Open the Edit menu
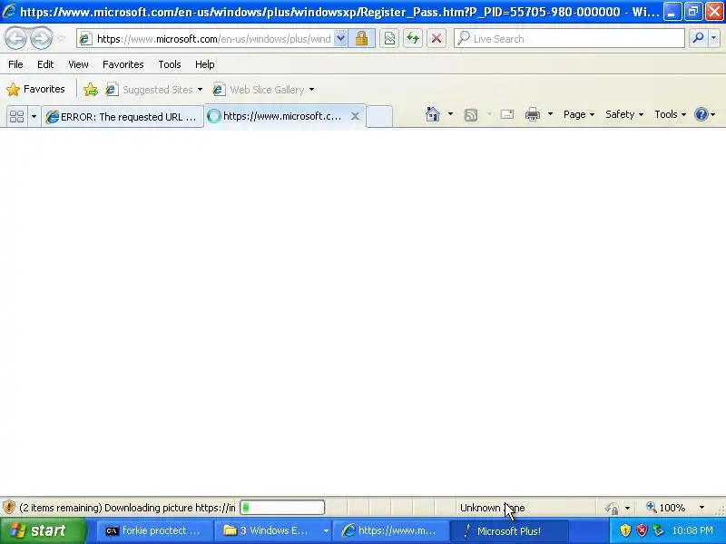 (x=45, y=64)
